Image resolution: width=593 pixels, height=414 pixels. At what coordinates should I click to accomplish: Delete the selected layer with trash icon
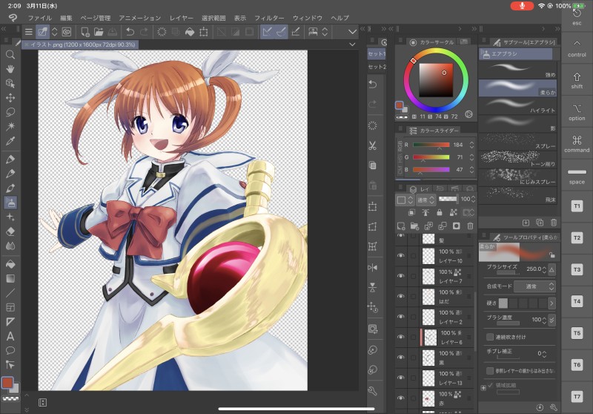coord(470,226)
